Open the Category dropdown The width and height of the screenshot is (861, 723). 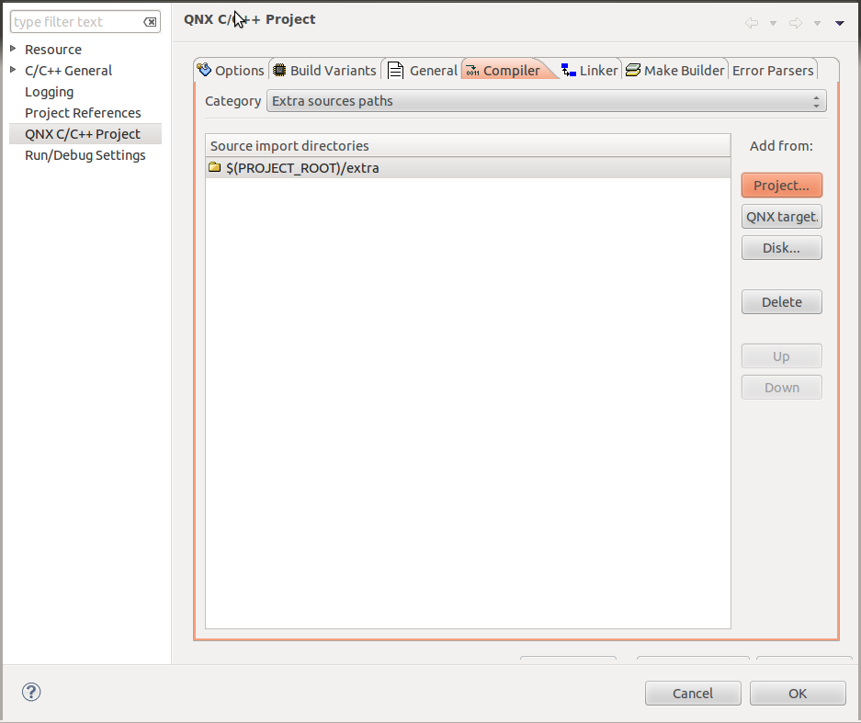[x=546, y=101]
